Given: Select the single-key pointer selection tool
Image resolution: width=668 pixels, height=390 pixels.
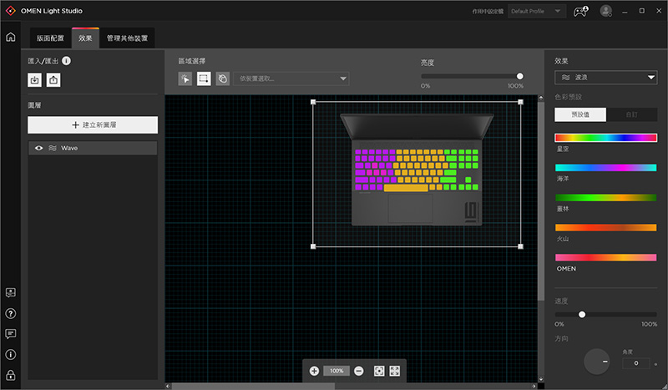Looking at the screenshot, I should coord(185,79).
